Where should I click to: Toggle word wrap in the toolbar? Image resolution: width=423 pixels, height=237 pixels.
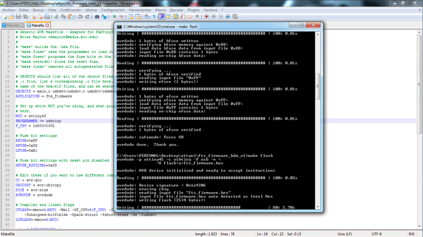coord(147,17)
